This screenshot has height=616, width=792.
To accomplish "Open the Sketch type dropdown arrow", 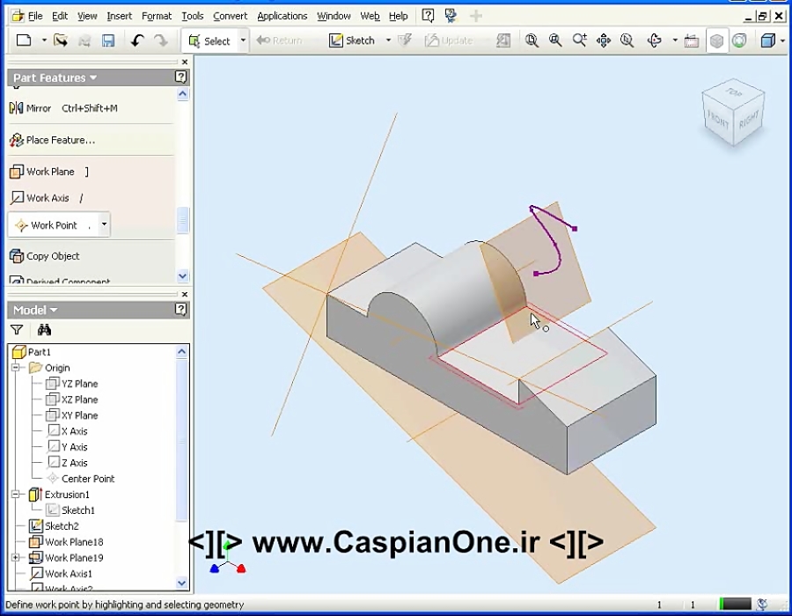I will [x=388, y=40].
